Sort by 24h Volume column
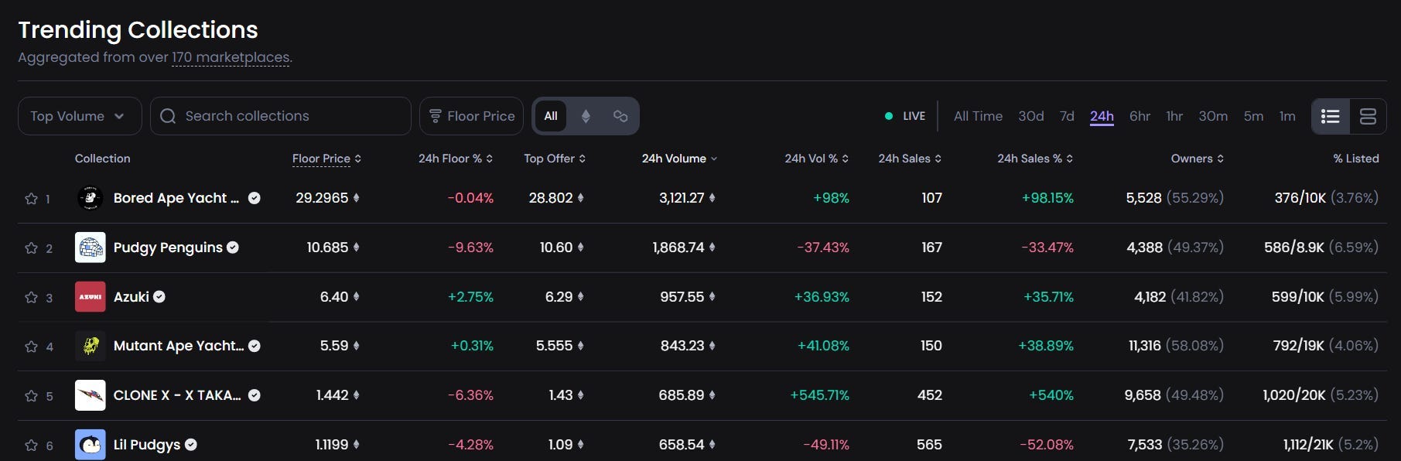Screen dimensions: 1401x461 point(679,159)
